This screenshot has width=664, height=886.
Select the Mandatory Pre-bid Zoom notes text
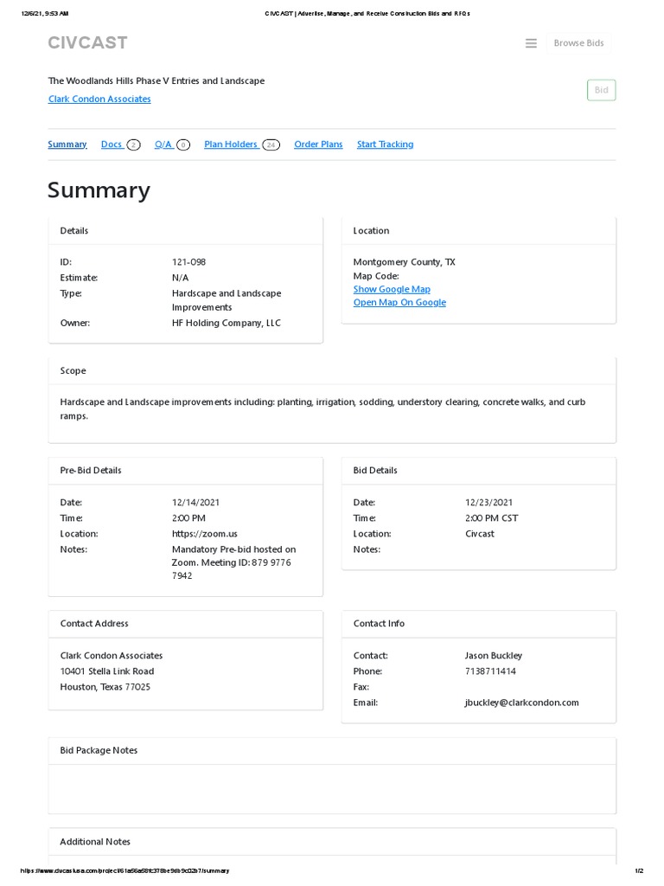click(x=233, y=562)
